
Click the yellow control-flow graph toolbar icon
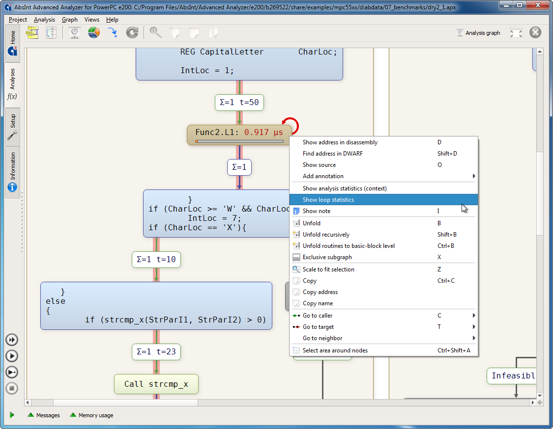click(32, 33)
